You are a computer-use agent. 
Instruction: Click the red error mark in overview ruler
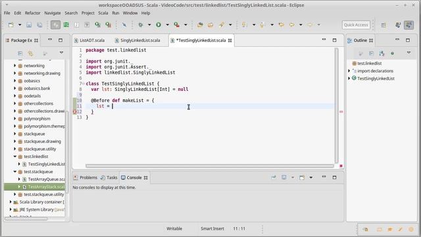(341, 111)
